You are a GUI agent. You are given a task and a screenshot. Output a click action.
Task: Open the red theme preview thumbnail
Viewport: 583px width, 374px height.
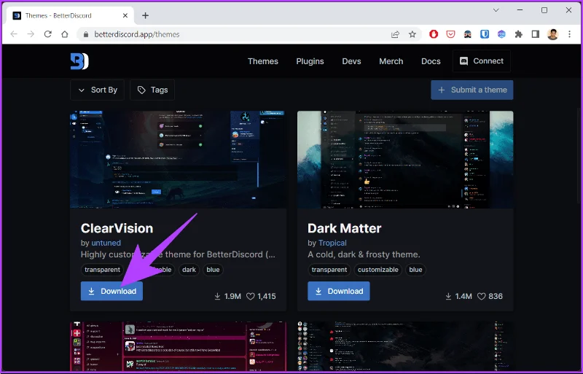(x=178, y=346)
